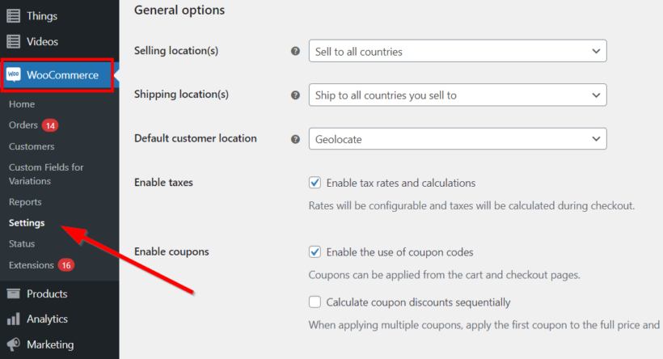The height and width of the screenshot is (359, 663).
Task: Click the Analytics bar chart icon
Action: (13, 319)
